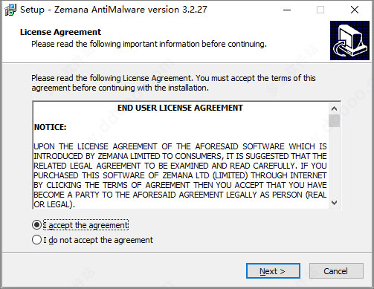This screenshot has width=374, height=289.
Task: Minimize the Zemana AntiMalware setup window
Action: (287, 10)
